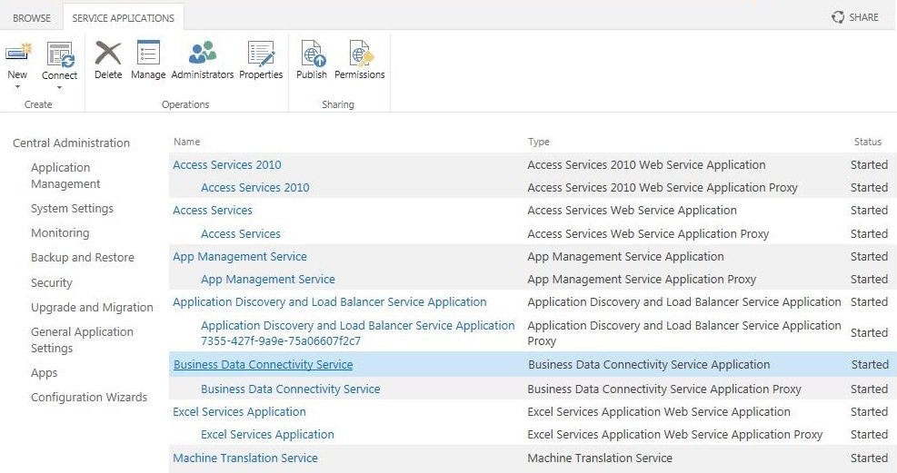Open Application Discovery and Load Balancer Service Application
The width and height of the screenshot is (897, 473).
click(x=330, y=301)
